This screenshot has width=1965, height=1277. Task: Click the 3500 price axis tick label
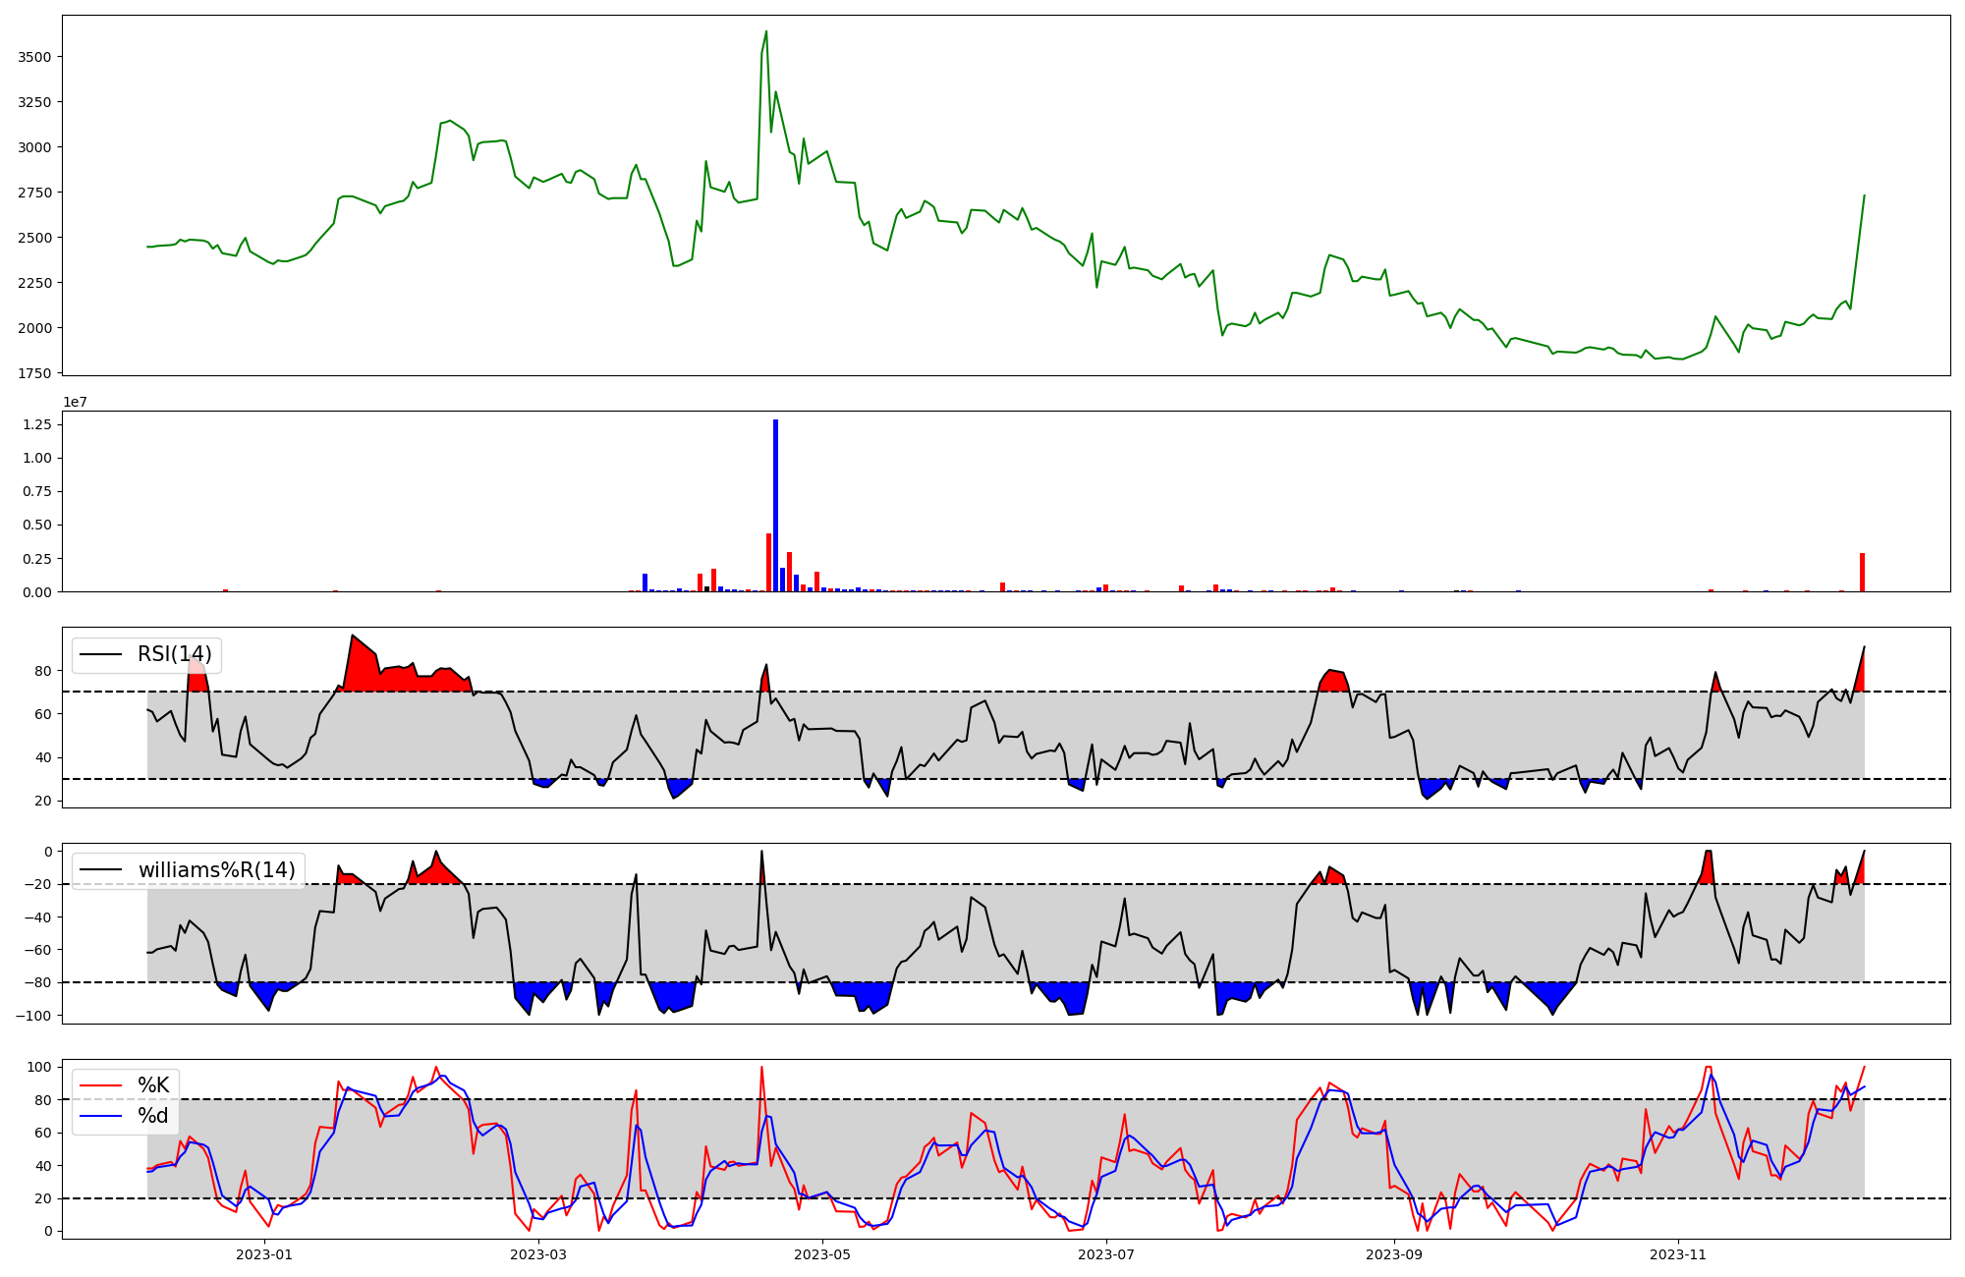tap(34, 57)
